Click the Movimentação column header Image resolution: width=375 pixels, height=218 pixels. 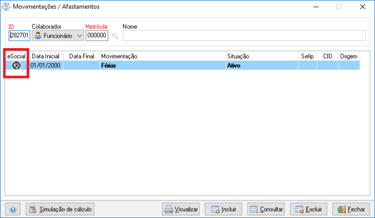pyautogui.click(x=162, y=56)
